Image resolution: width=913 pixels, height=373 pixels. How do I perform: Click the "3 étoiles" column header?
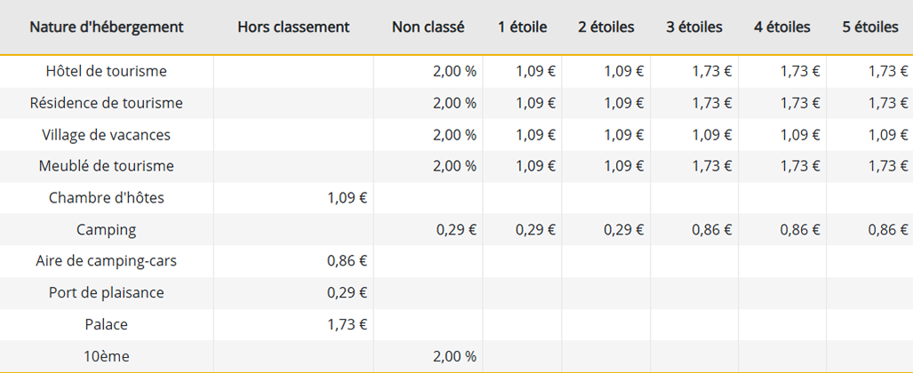click(x=694, y=27)
